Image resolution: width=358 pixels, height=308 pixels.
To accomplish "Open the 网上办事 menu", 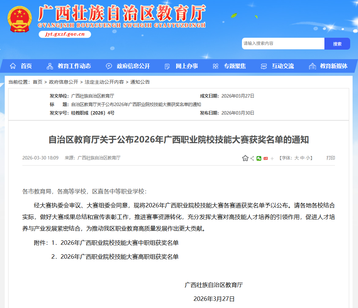I will click(x=187, y=66).
